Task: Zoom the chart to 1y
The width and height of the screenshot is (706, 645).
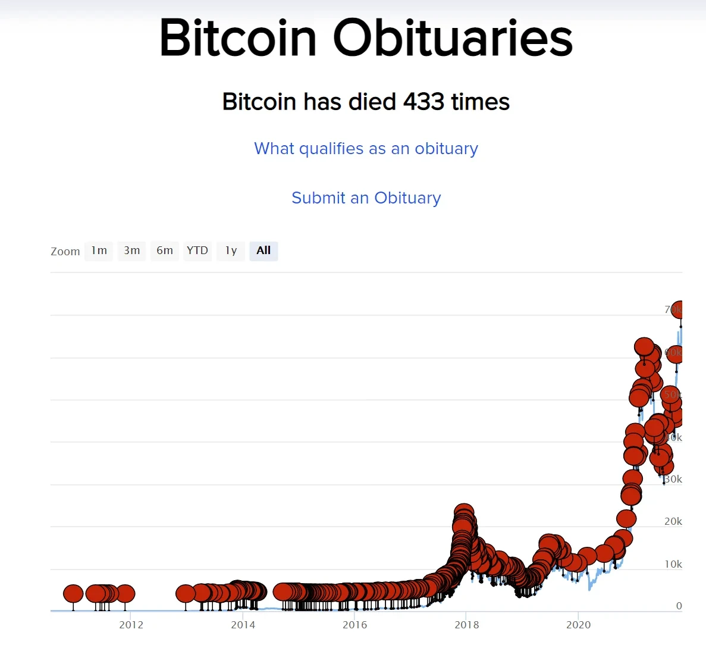Action: [231, 251]
